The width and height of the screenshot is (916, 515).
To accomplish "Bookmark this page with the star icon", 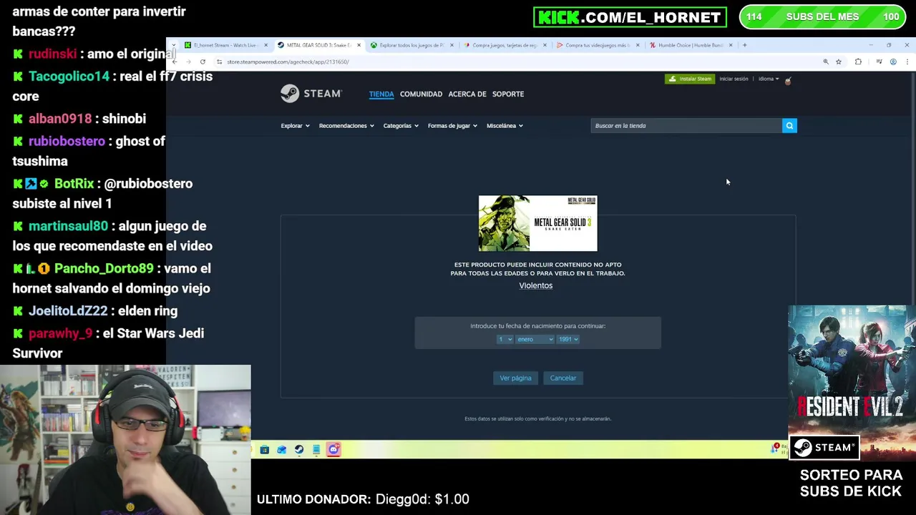I will (x=839, y=62).
